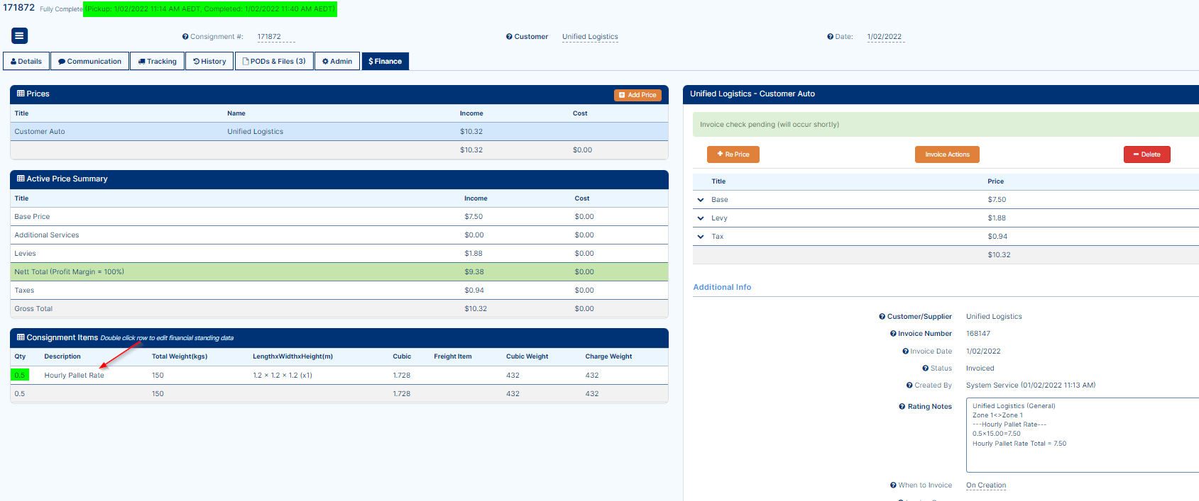Click the Freight Item column header
Viewport: 1199px width, 501px height.
[x=453, y=356]
